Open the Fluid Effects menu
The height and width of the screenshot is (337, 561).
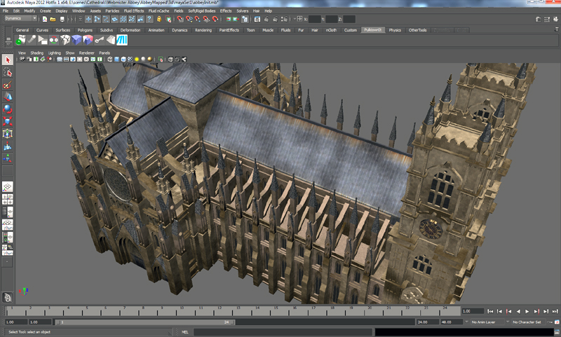coord(133,11)
